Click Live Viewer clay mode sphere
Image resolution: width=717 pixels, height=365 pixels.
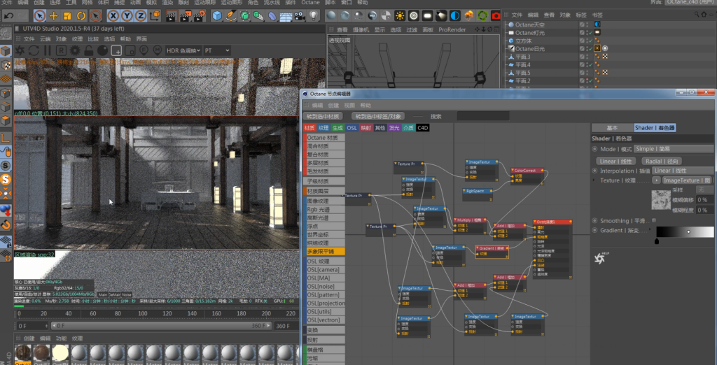tap(103, 50)
